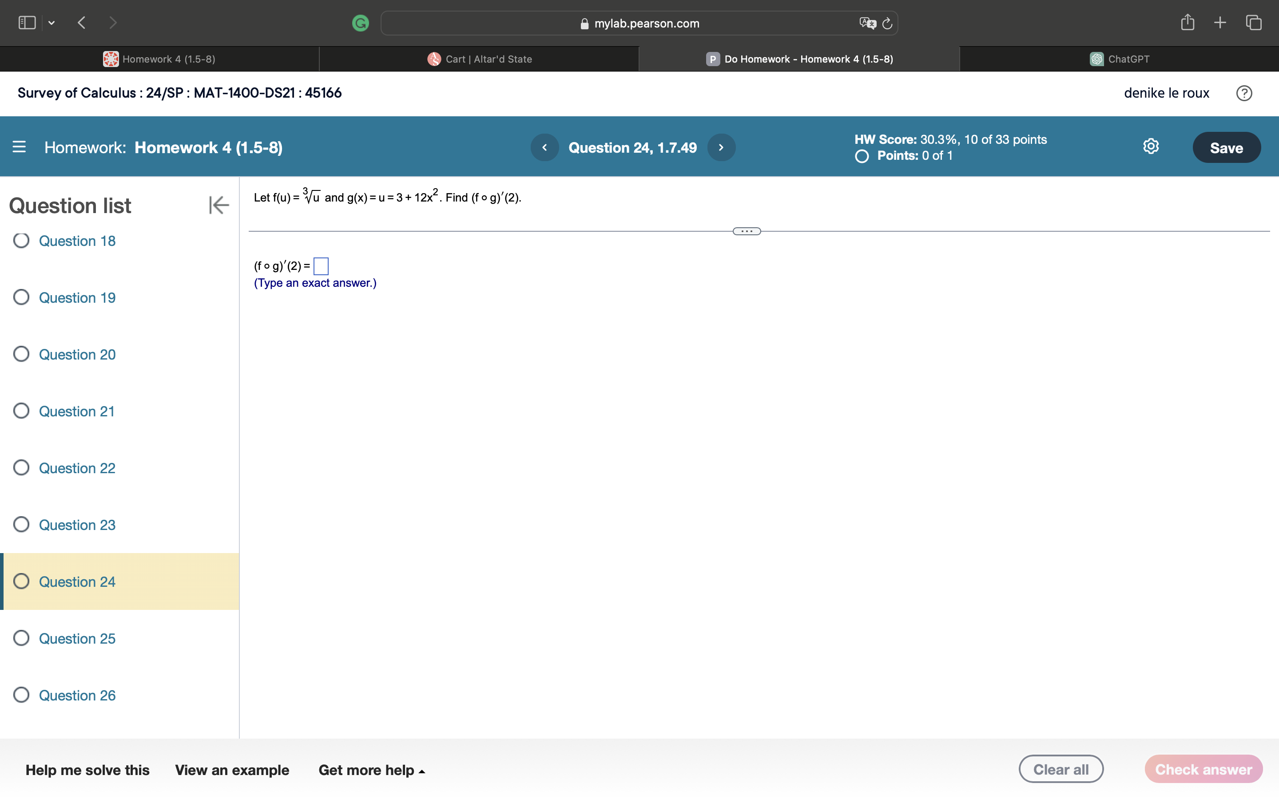Advance to the next question with the chevron
This screenshot has width=1279, height=799.
click(721, 147)
